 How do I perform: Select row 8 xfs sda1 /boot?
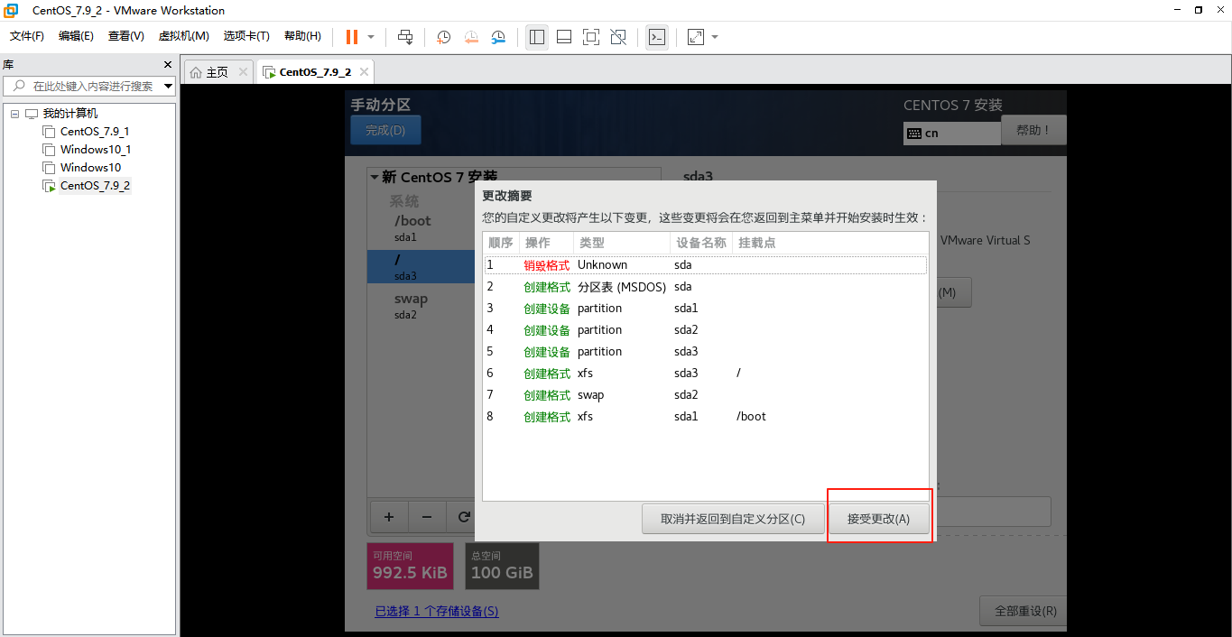[x=706, y=417]
